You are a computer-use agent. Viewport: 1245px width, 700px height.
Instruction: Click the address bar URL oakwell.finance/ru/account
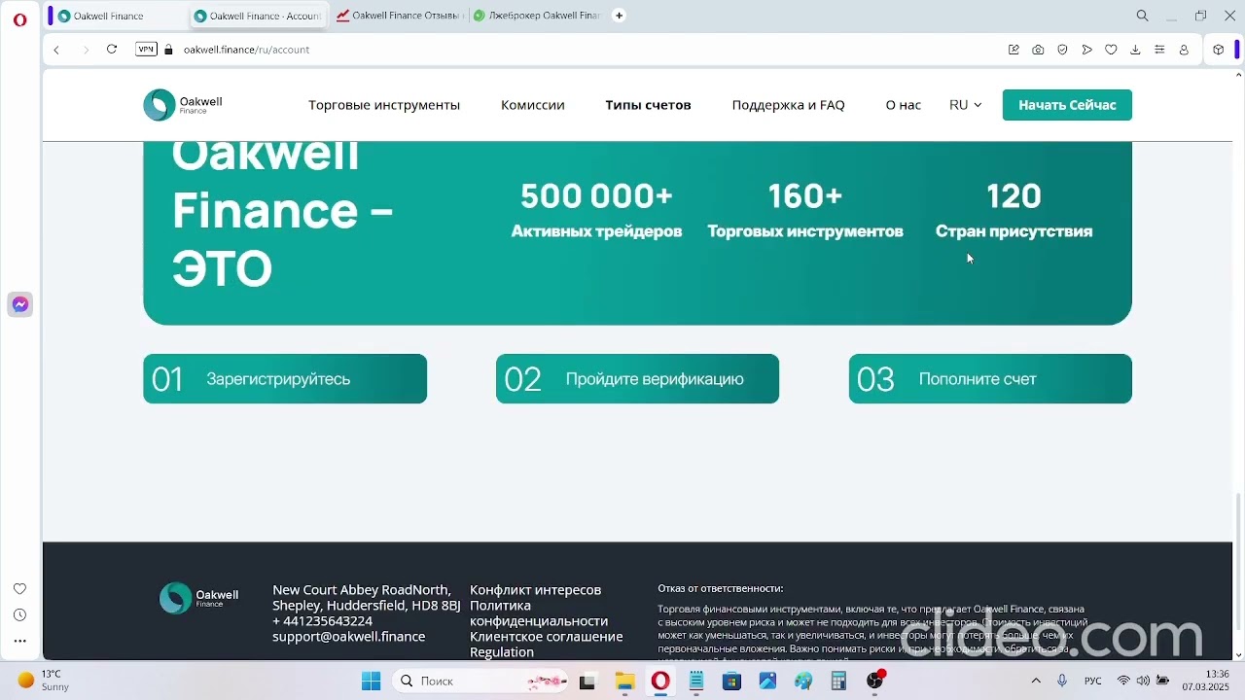point(246,50)
